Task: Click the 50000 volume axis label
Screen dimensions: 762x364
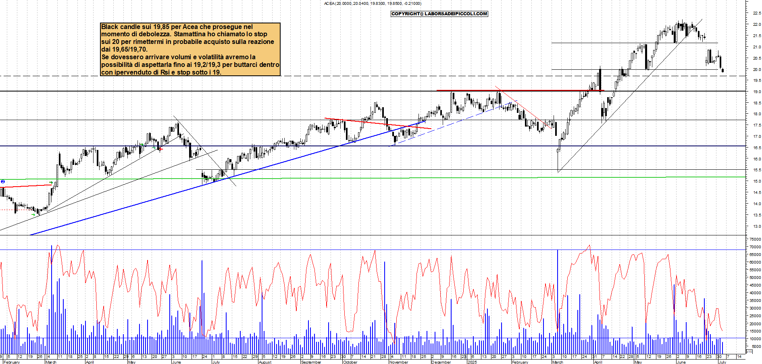Action: (x=755, y=277)
